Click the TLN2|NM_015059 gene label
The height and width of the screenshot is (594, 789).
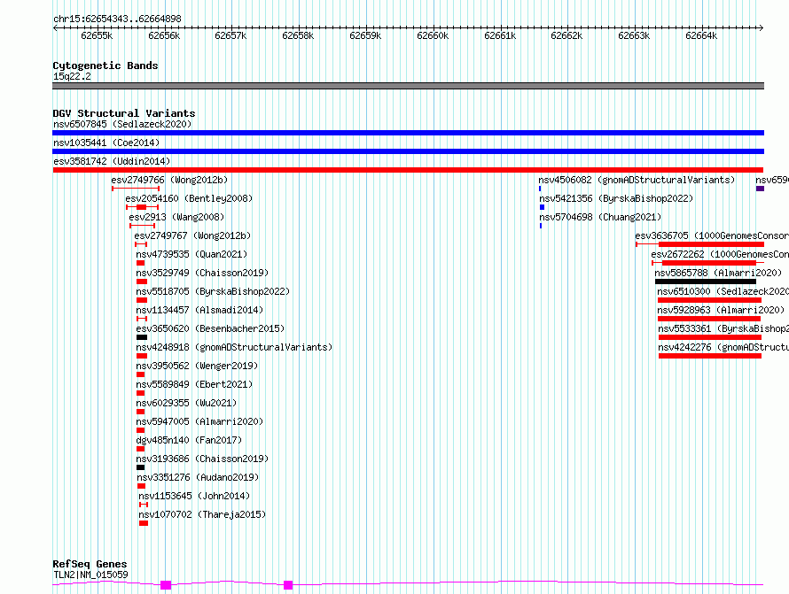(x=90, y=575)
